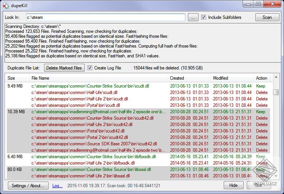The width and height of the screenshot is (284, 194).
Task: Click into the Look In path field
Action: coord(105,17)
